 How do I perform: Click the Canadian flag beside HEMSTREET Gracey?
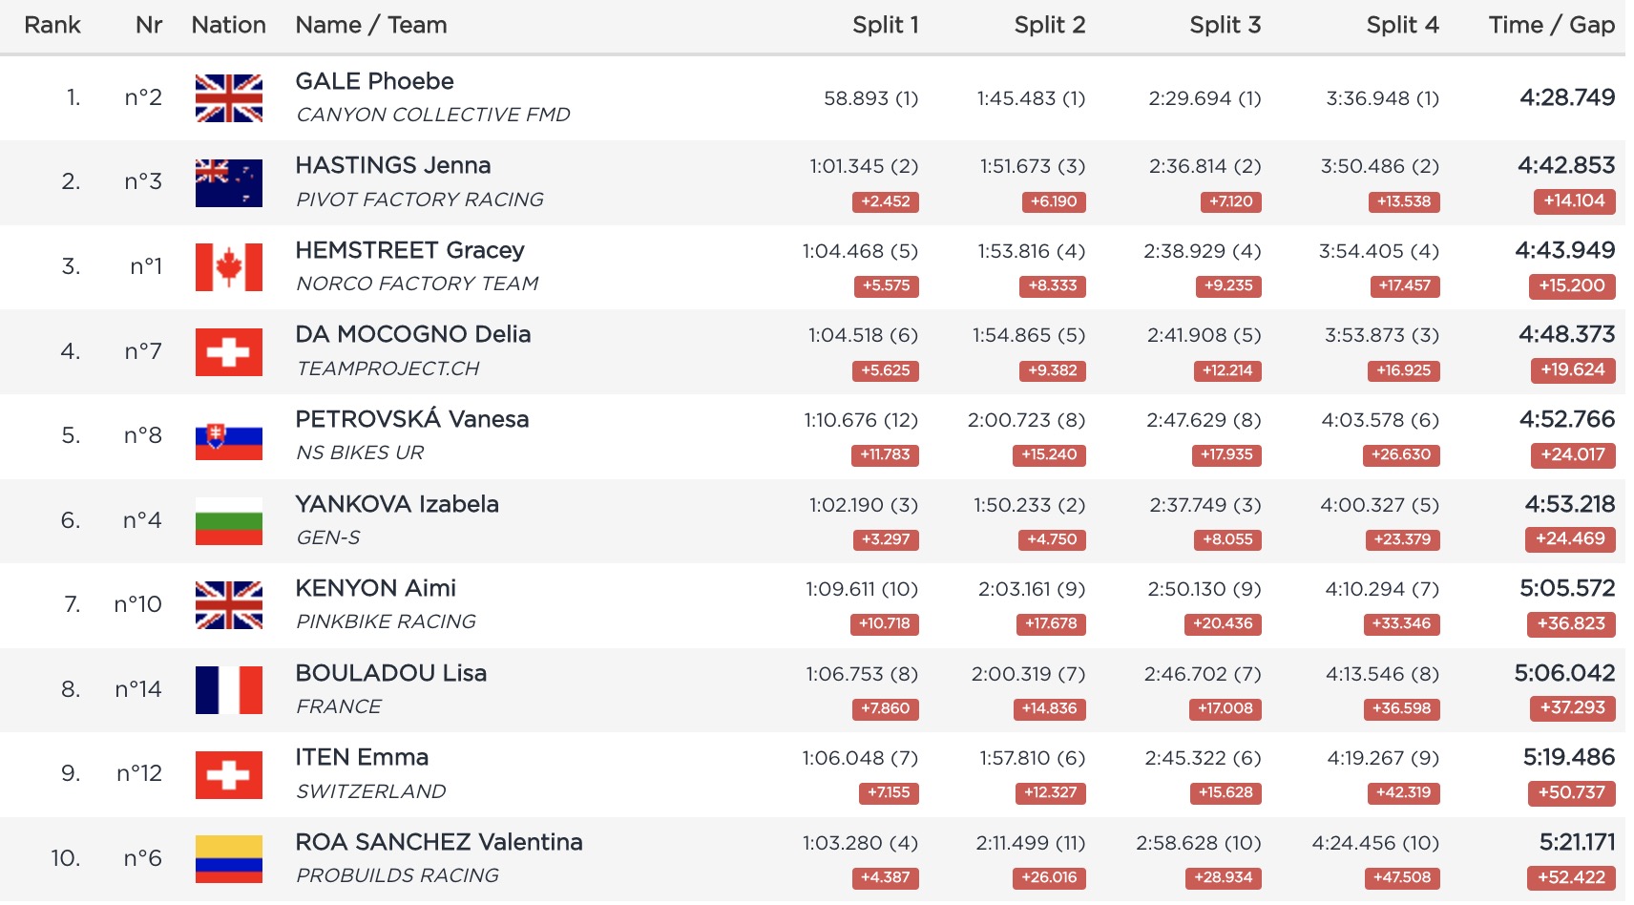click(228, 267)
